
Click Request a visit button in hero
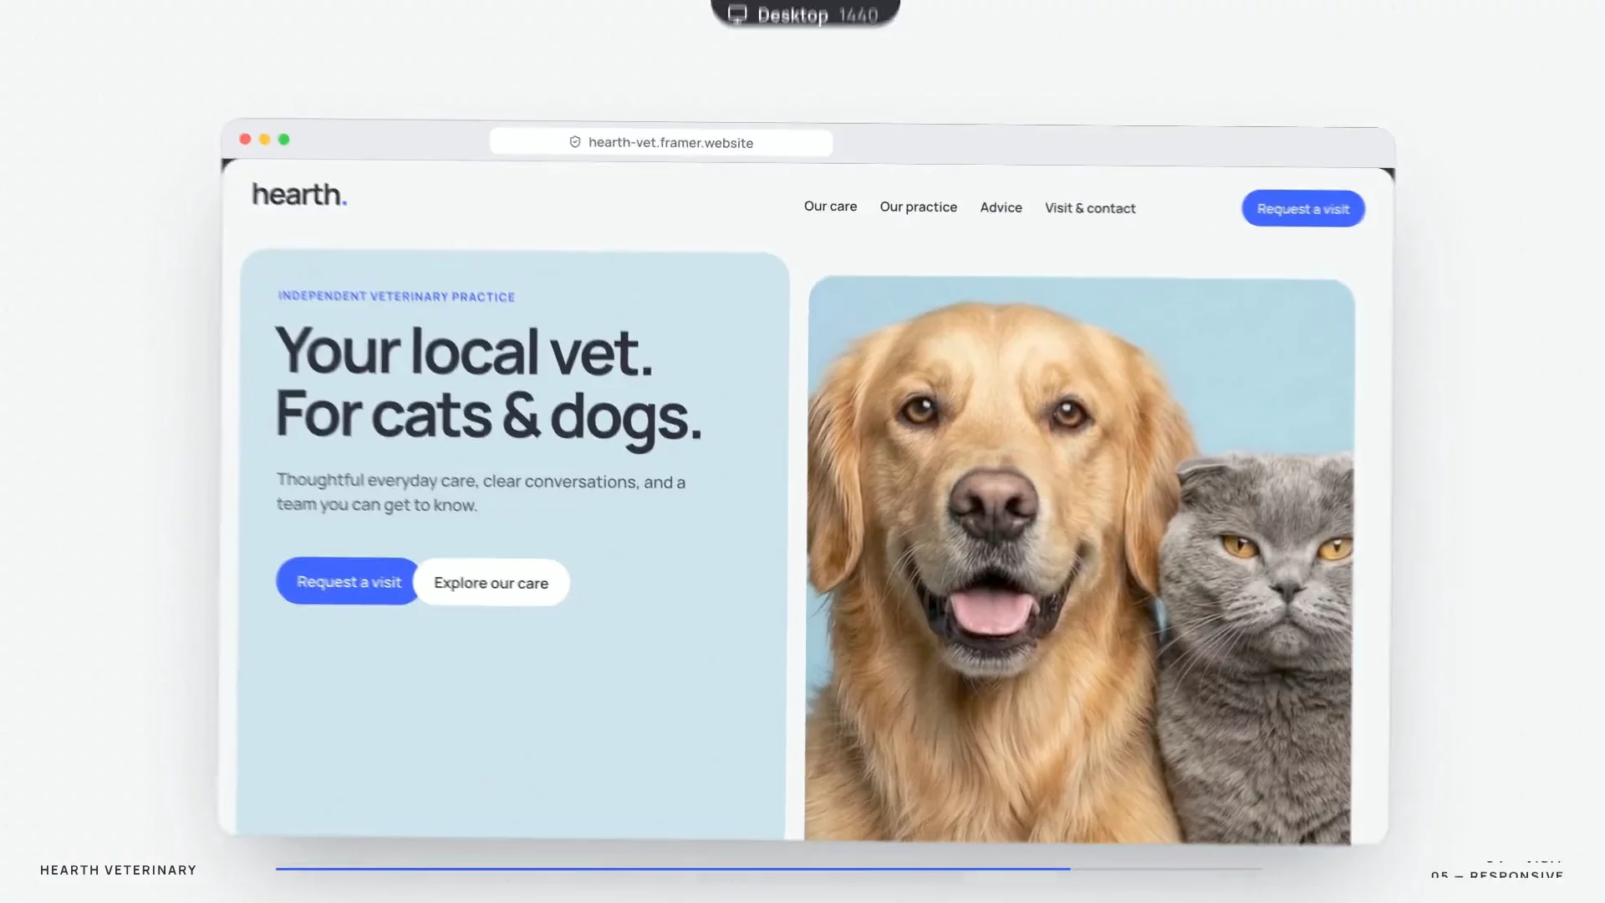[x=347, y=581]
